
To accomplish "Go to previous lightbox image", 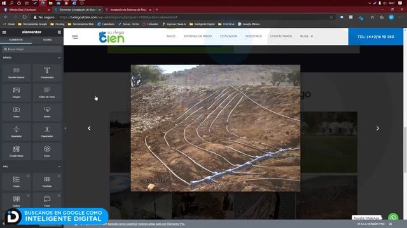I will coord(89,128).
